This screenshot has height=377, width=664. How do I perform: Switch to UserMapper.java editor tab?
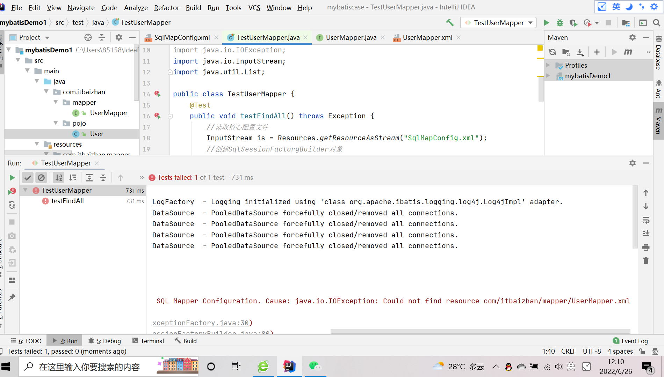(351, 37)
